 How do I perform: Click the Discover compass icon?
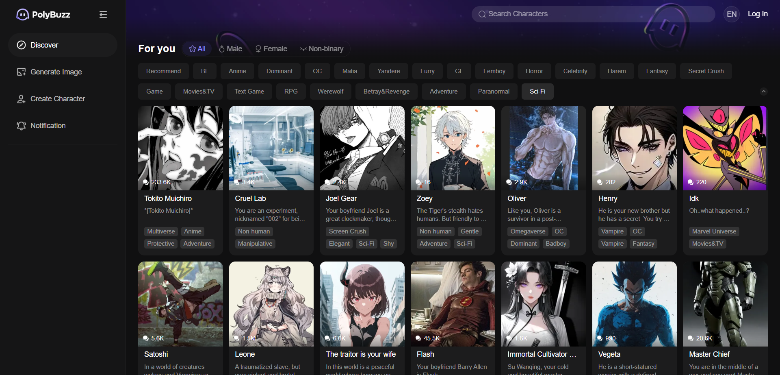click(x=21, y=45)
